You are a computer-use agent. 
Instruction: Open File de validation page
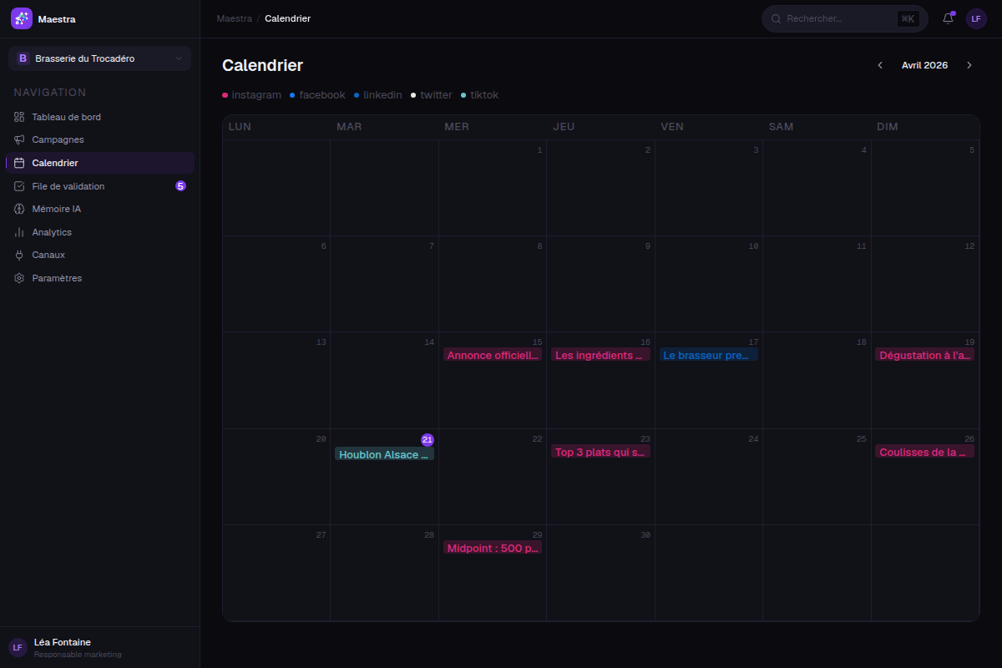[x=99, y=186]
